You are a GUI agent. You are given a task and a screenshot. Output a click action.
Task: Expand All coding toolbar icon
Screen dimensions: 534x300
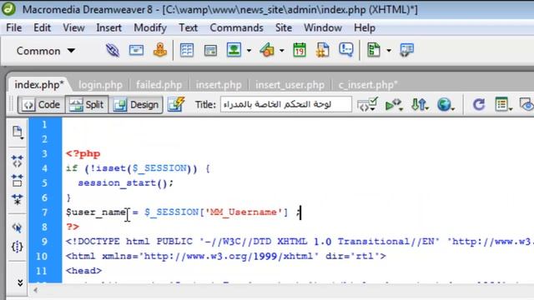(18, 199)
